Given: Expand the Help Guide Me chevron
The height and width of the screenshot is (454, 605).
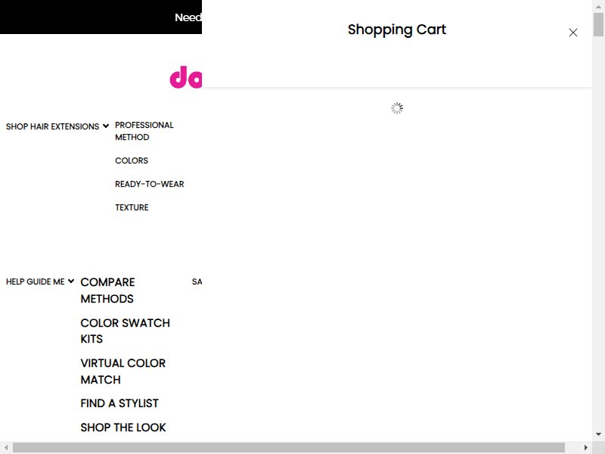Looking at the screenshot, I should tap(71, 281).
